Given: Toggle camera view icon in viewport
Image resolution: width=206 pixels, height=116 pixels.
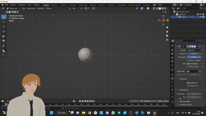Looking at the screenshot, I should tap(167, 36).
